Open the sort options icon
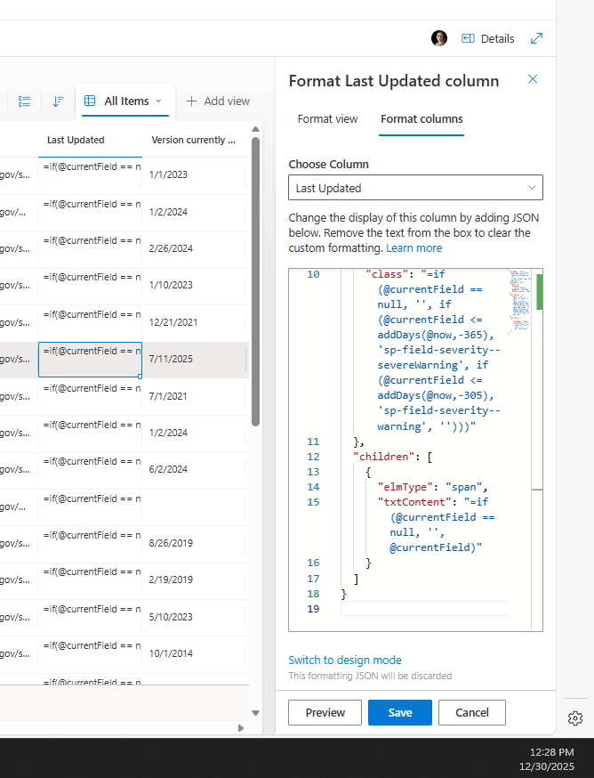Screen dimensions: 594x778 (58, 101)
